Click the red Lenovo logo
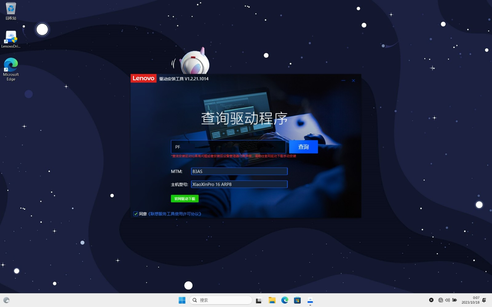The width and height of the screenshot is (492, 307). [x=143, y=78]
